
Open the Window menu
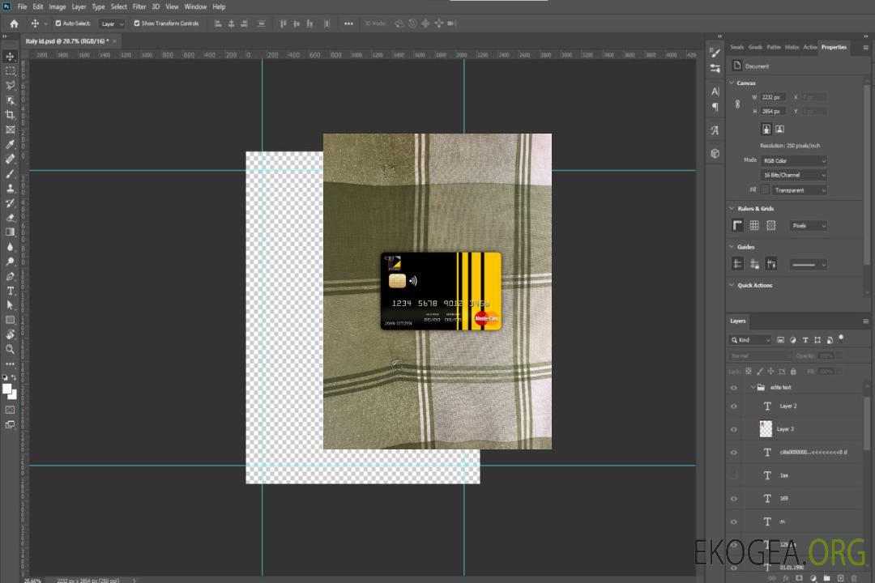tap(195, 6)
